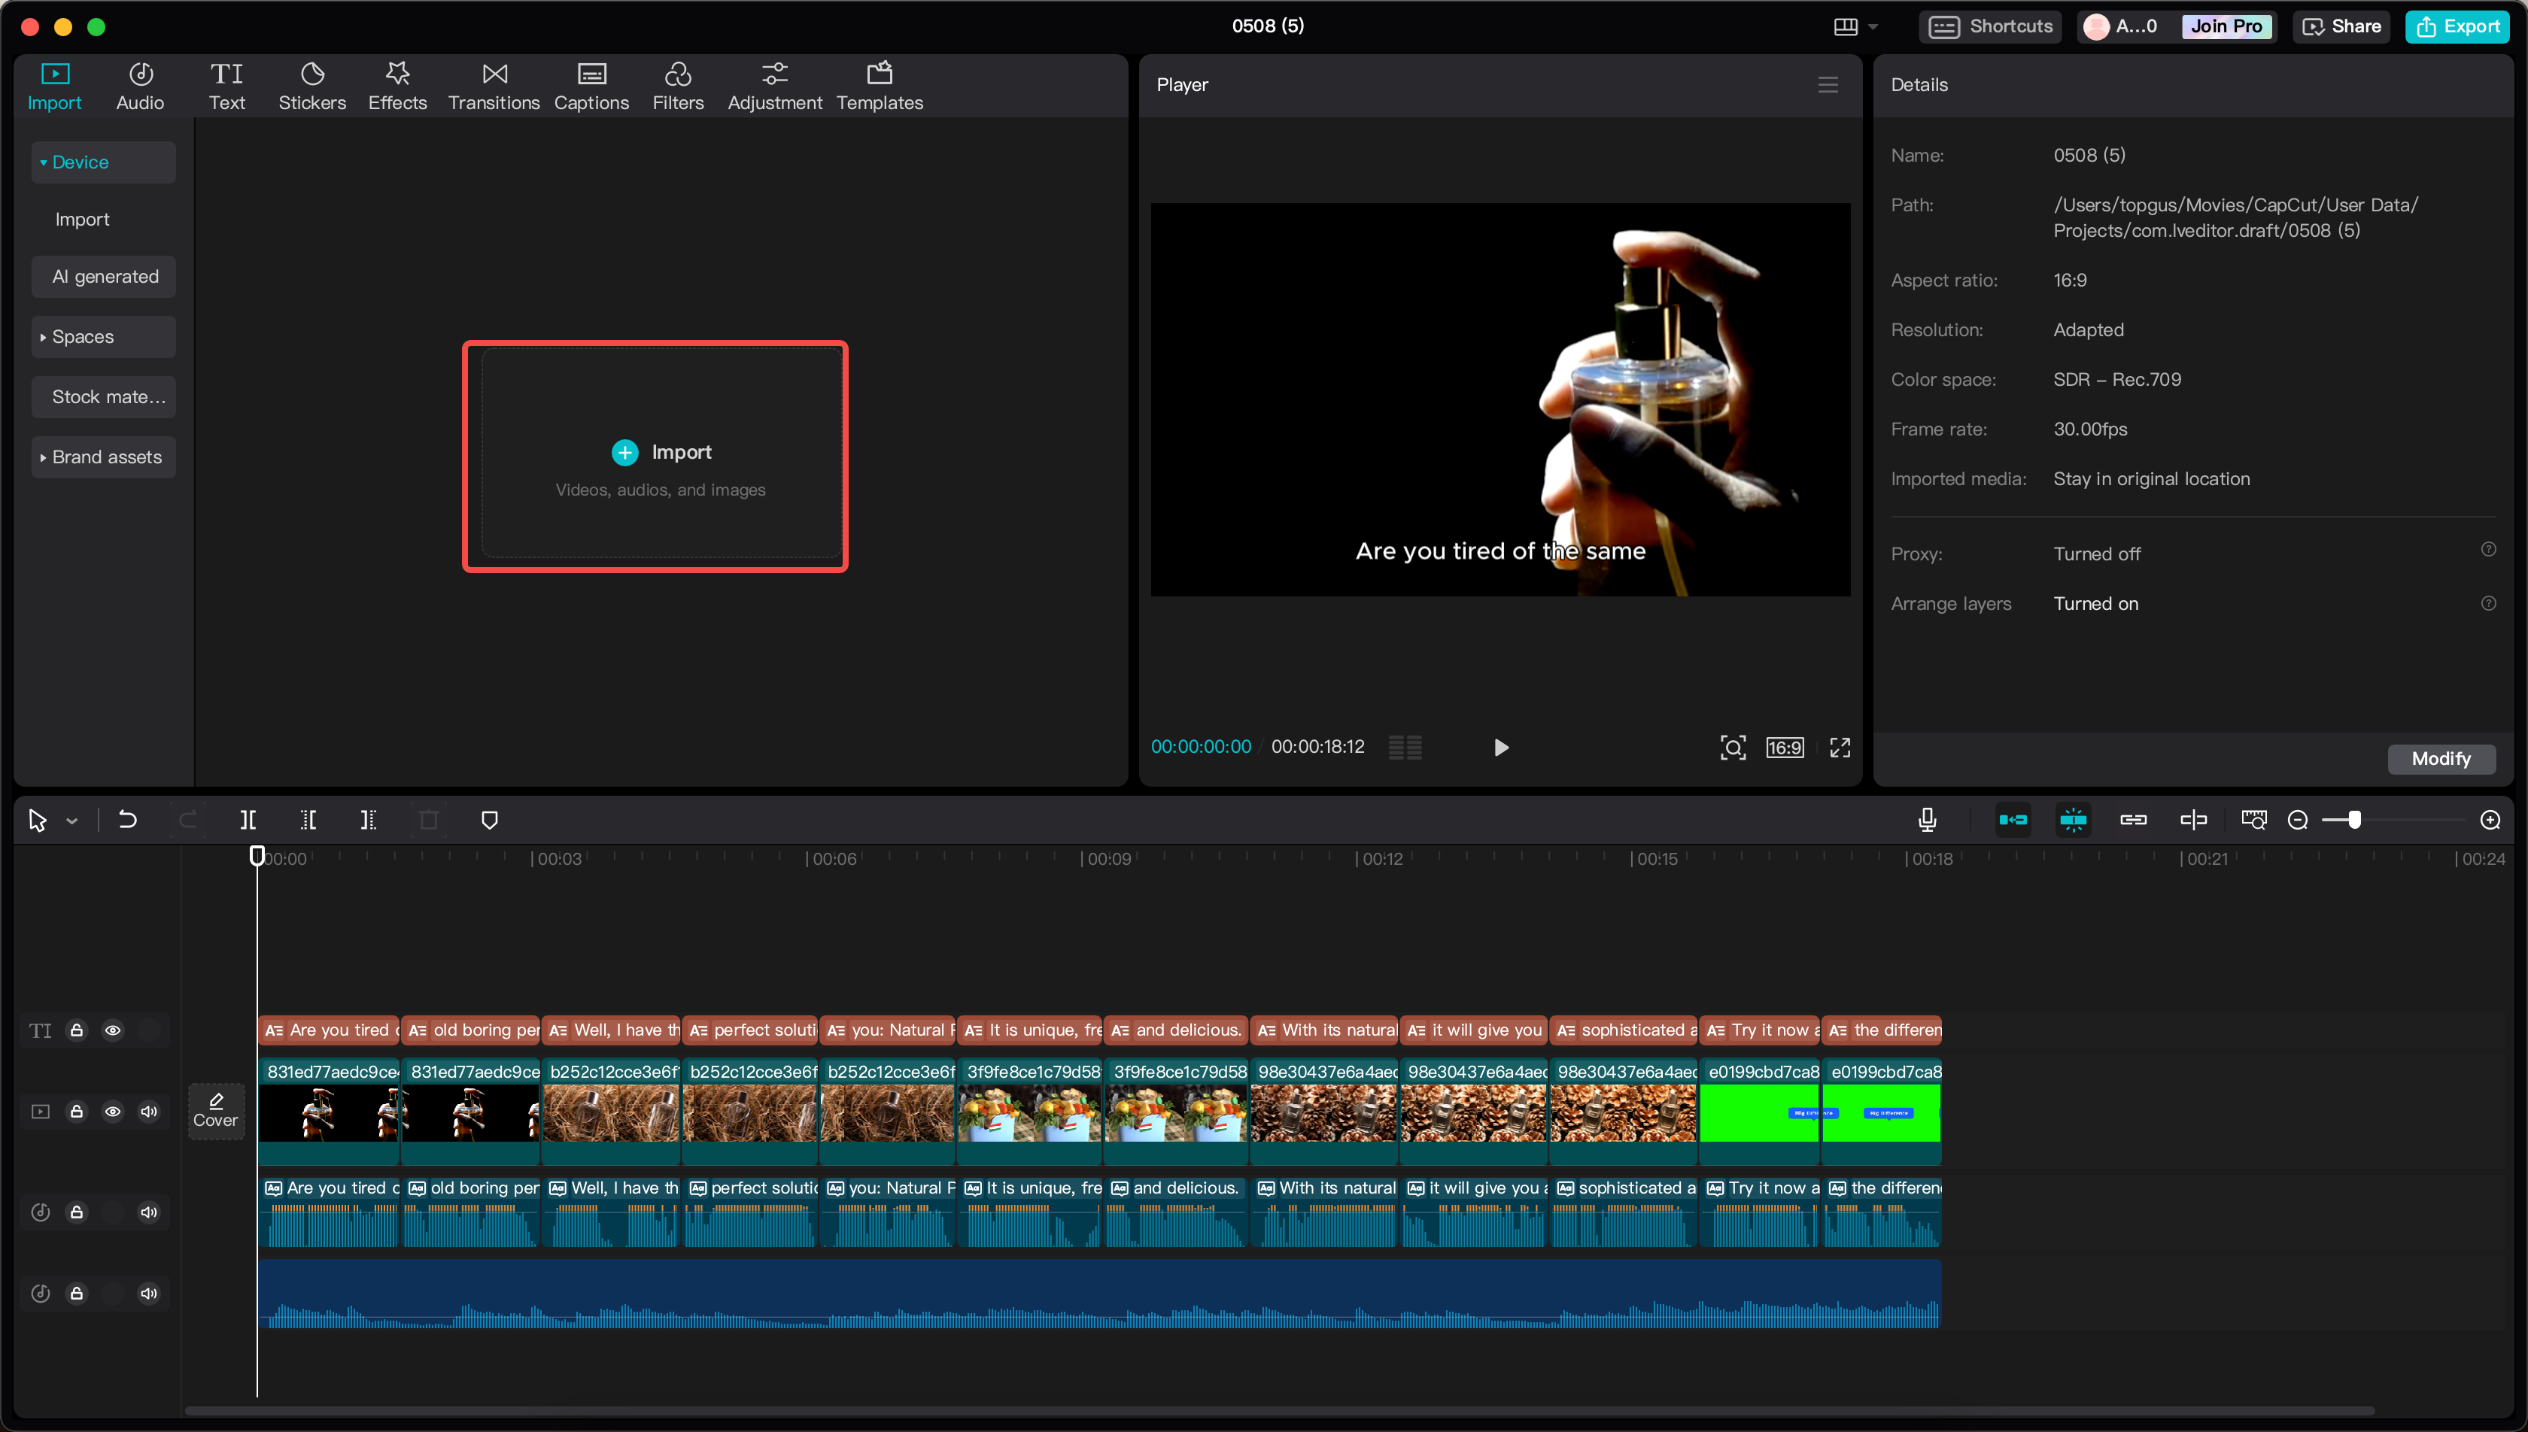
Task: Switch to the Transitions tab
Action: click(x=494, y=86)
